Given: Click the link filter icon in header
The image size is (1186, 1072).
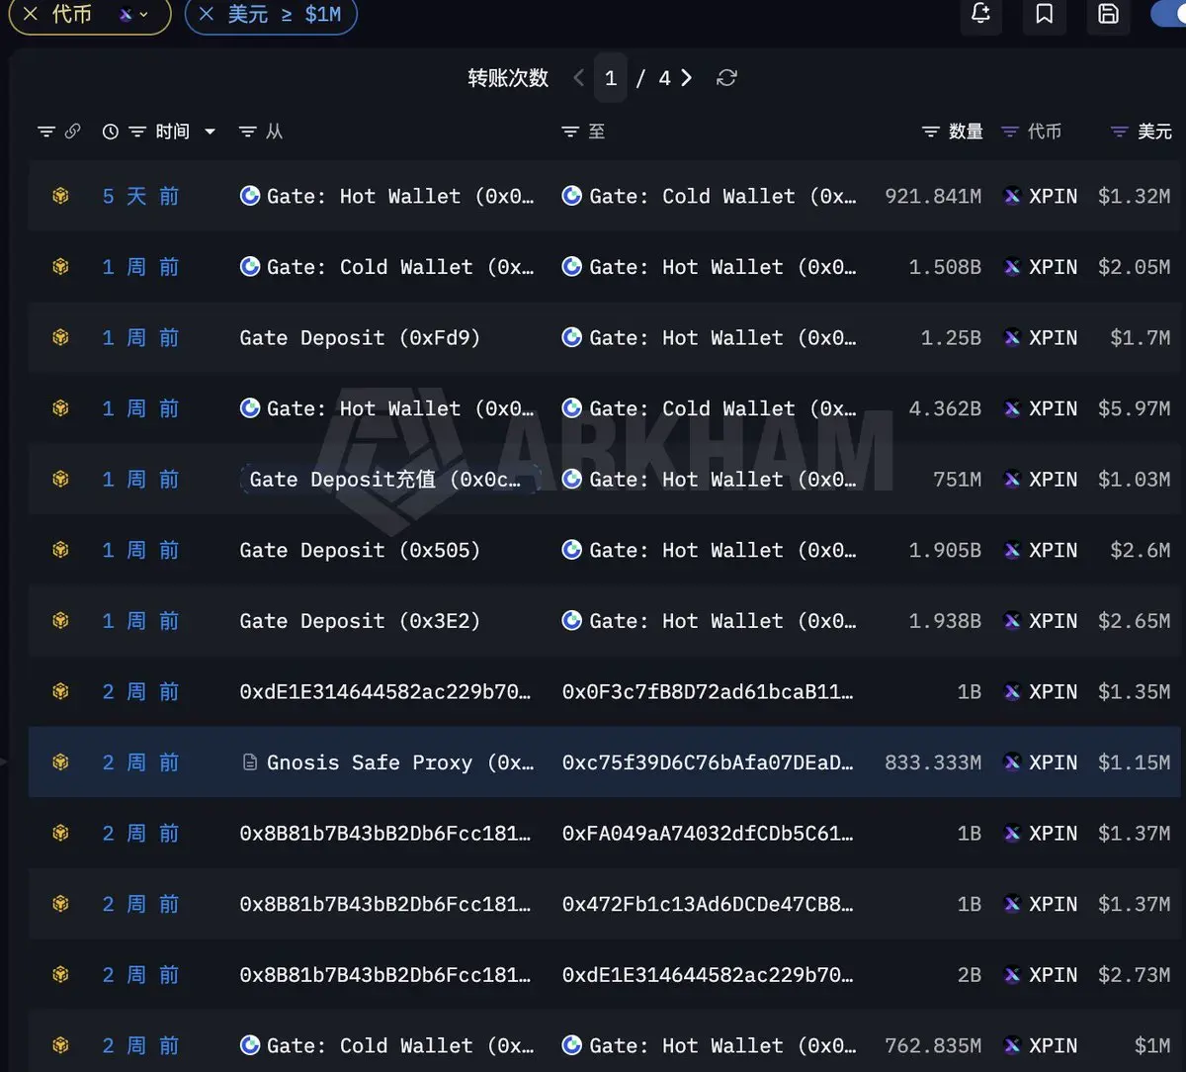Looking at the screenshot, I should 73,132.
